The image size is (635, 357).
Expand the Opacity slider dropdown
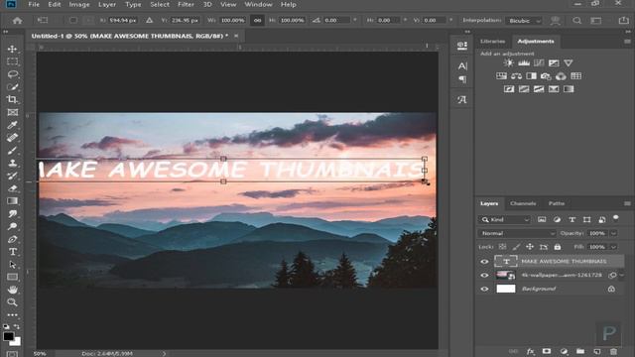click(613, 234)
